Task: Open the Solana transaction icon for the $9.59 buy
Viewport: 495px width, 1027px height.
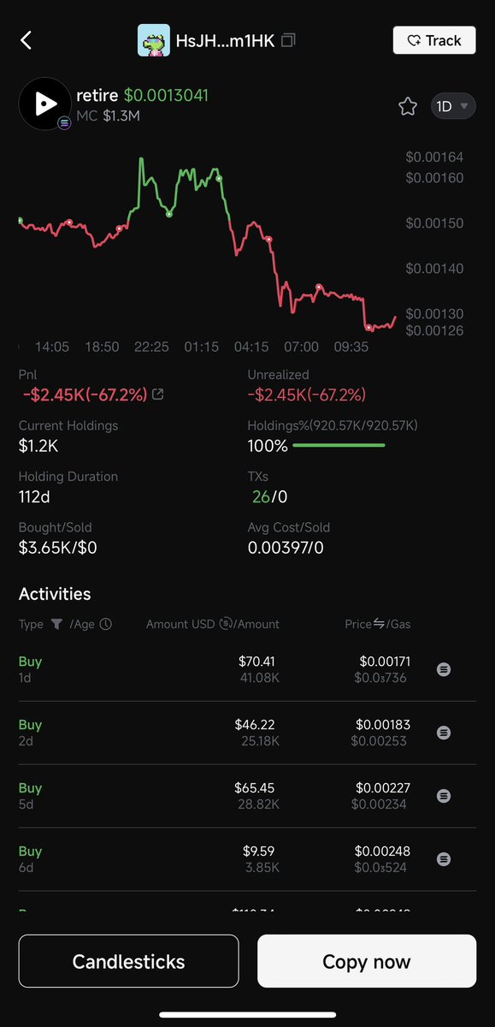Action: coord(444,858)
